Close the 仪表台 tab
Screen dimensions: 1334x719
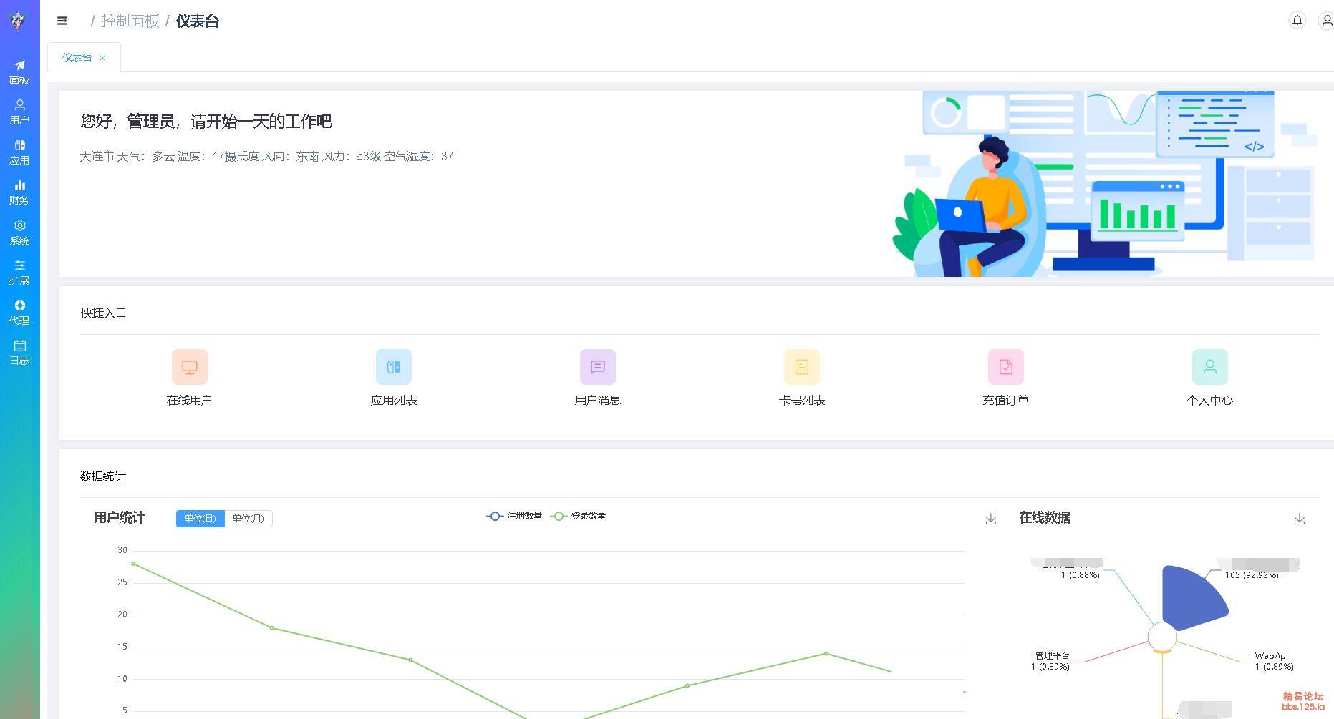click(102, 58)
